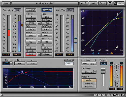Screen dimensions: 126x97
Task: Click the link icon beside Split
Action: [x=39, y=54]
